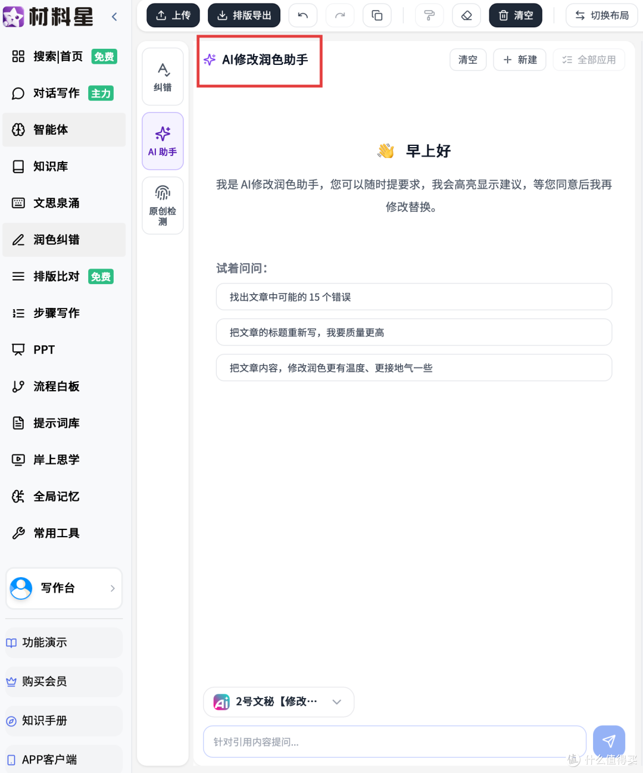This screenshot has width=643, height=773.
Task: Open 对话写作 in the sidebar
Action: coord(64,93)
